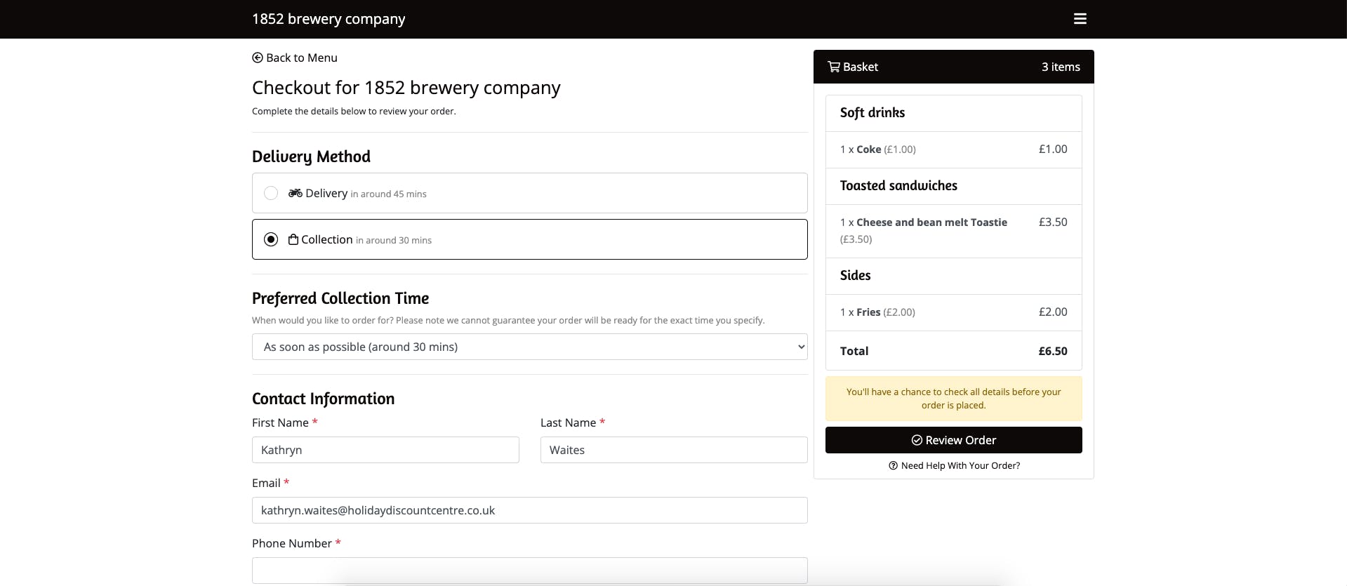Click the back arrow icon beside Back to Menu

pyautogui.click(x=258, y=58)
